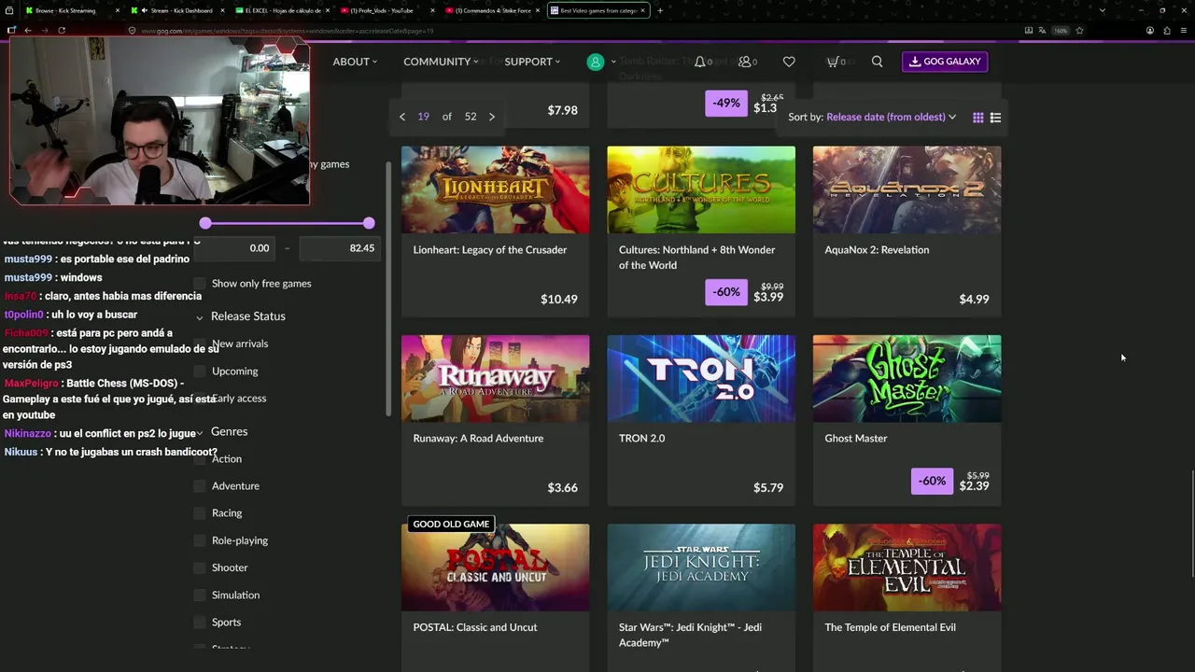Click the browser address bar URL
Image resolution: width=1195 pixels, height=672 pixels.
tap(289, 31)
